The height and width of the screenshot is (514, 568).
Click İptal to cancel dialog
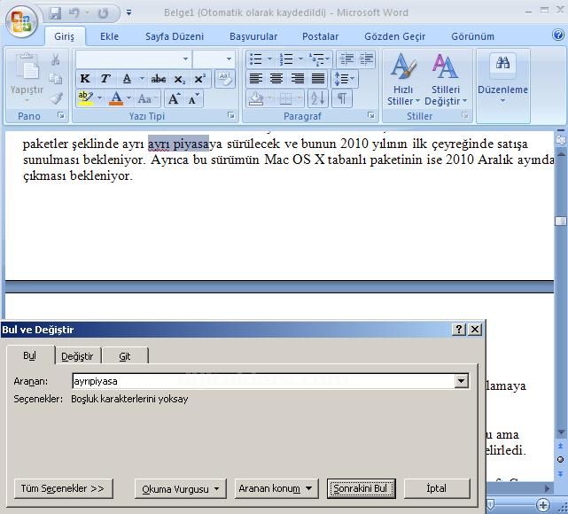437,488
